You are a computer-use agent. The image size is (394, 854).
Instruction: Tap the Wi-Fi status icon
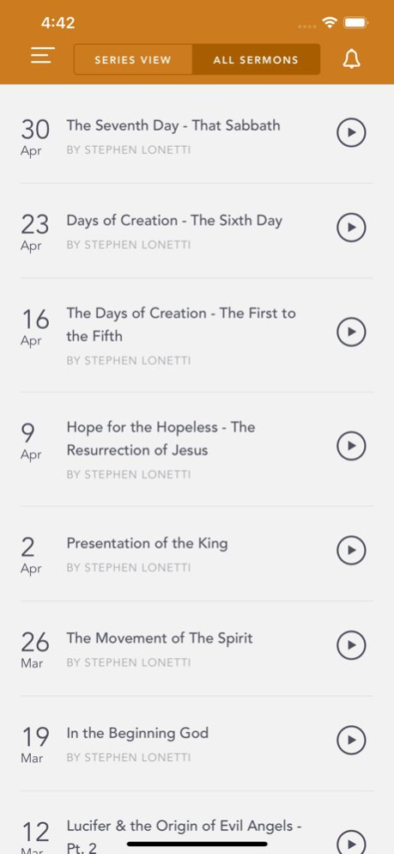pyautogui.click(x=330, y=23)
